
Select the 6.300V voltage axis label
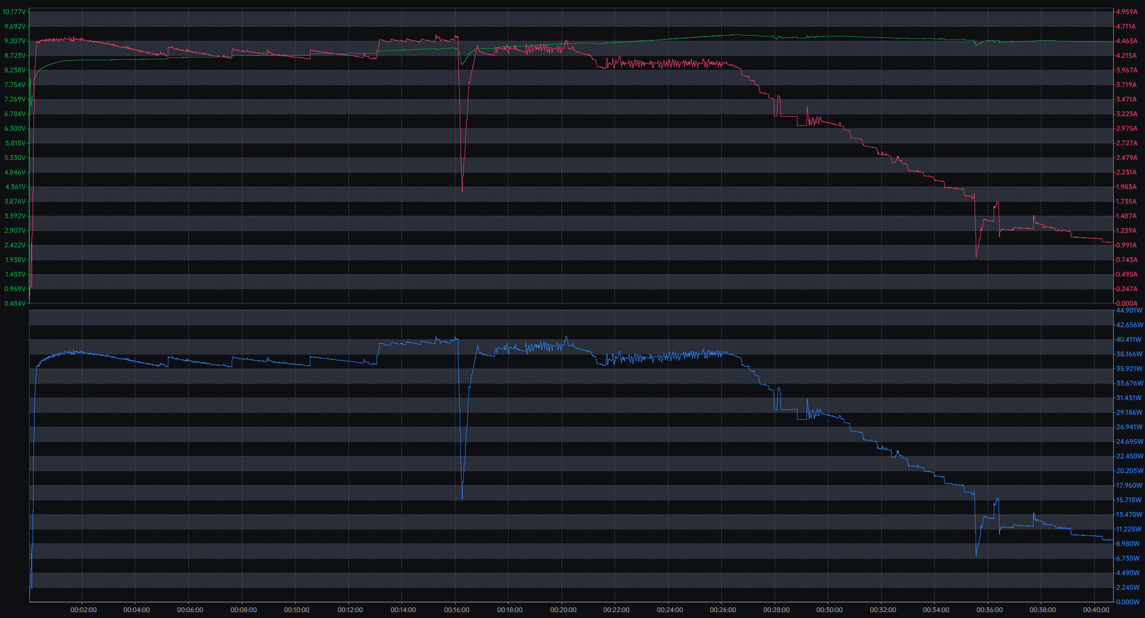point(15,128)
